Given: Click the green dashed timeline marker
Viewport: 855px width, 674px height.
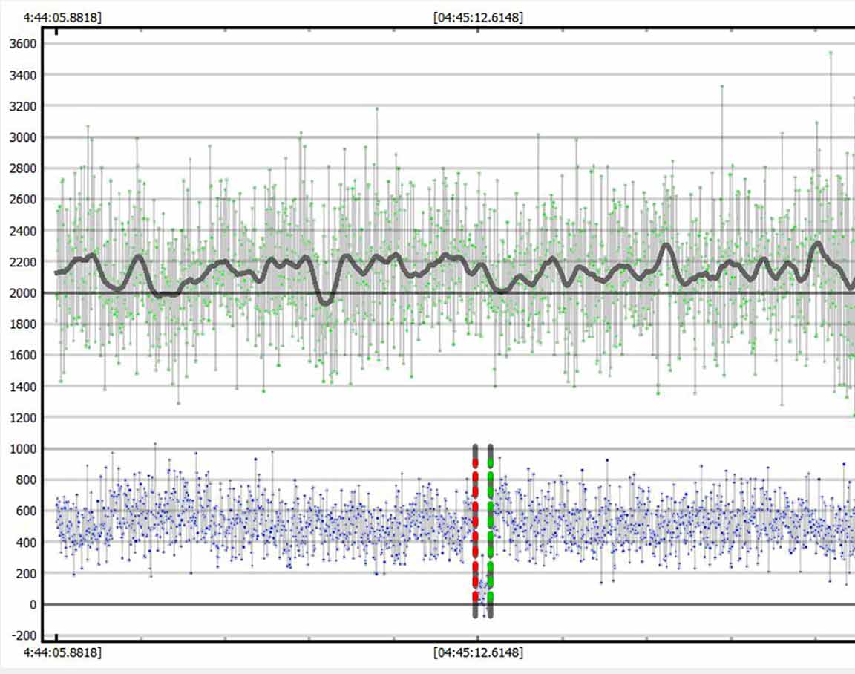Looking at the screenshot, I should [x=490, y=531].
